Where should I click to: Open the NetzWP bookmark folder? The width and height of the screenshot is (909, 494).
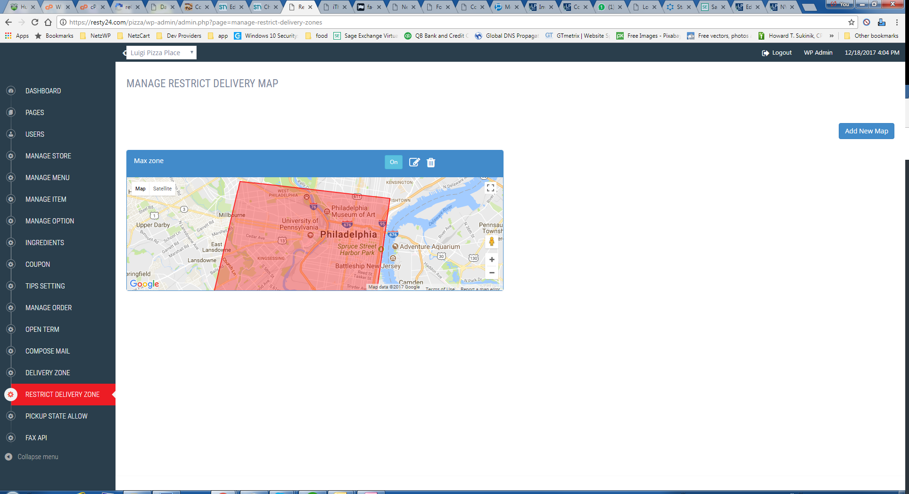coord(96,36)
